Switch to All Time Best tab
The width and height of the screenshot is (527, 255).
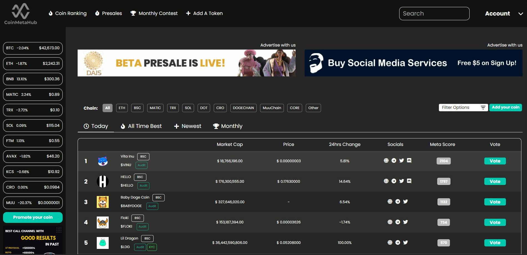point(141,126)
